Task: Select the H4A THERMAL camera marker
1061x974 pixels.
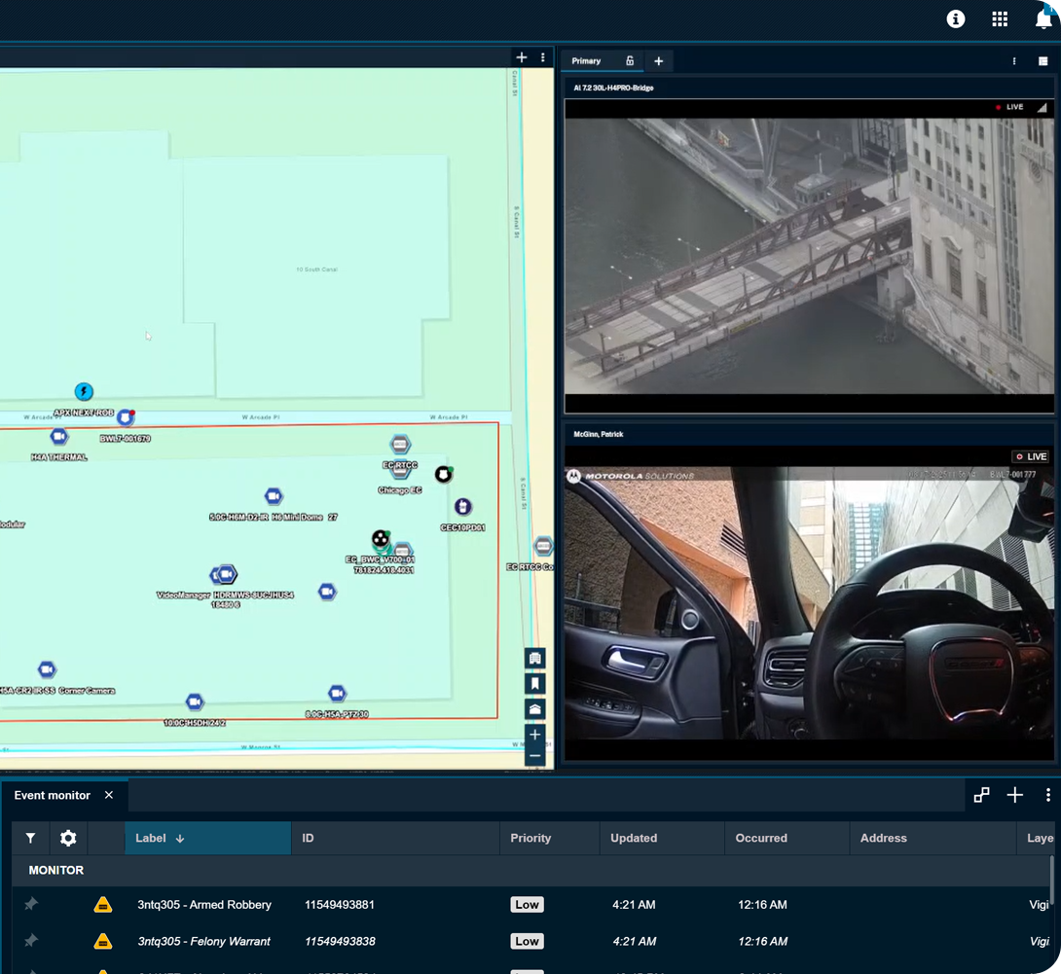Action: click(59, 437)
